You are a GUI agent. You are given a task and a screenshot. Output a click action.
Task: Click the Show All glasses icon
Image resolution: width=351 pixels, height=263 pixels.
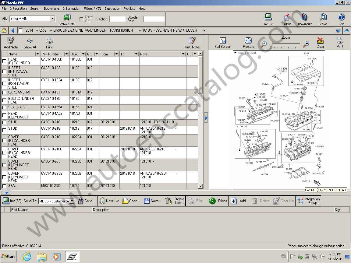point(30,43)
